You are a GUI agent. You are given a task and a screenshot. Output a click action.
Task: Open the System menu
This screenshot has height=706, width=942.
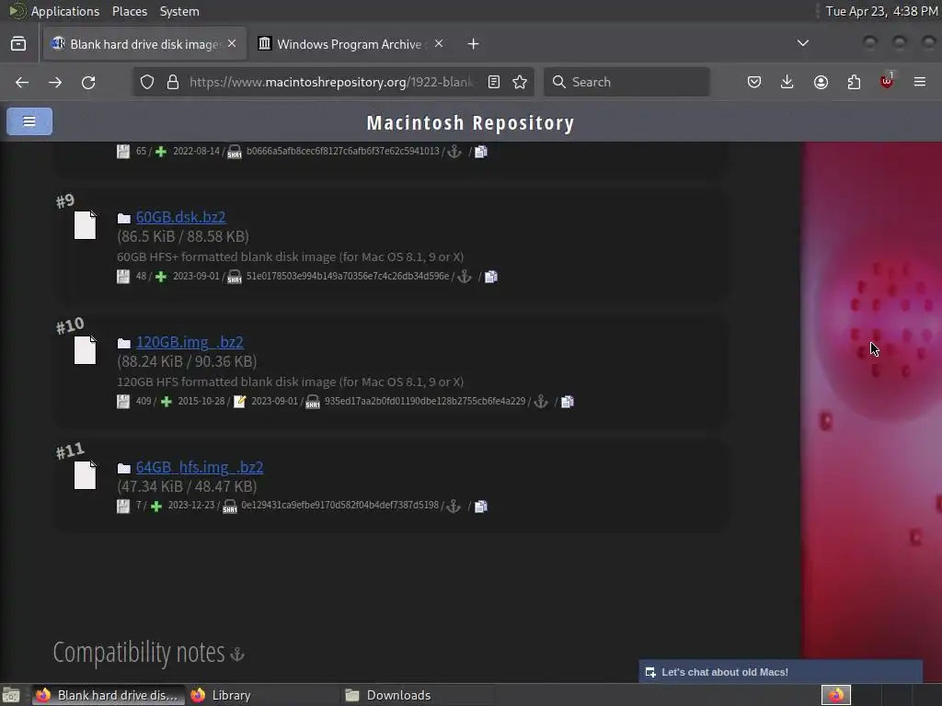[x=179, y=11]
